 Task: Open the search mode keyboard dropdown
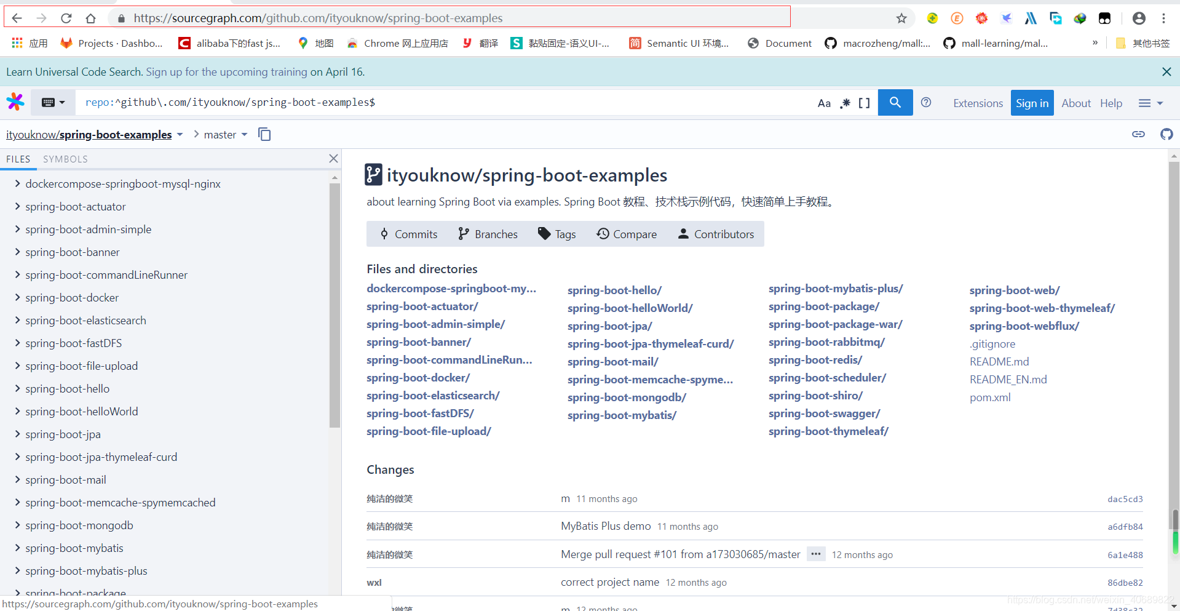click(x=53, y=103)
